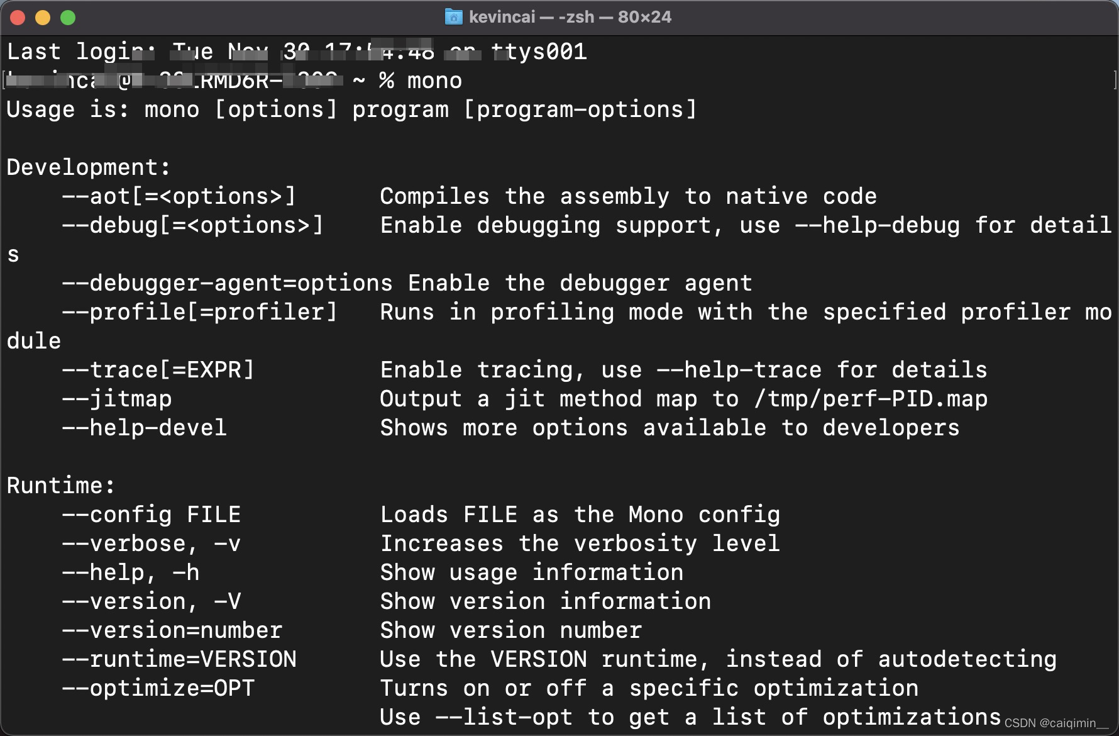Click 'Show version information' description
Image resolution: width=1119 pixels, height=736 pixels.
pyautogui.click(x=545, y=602)
